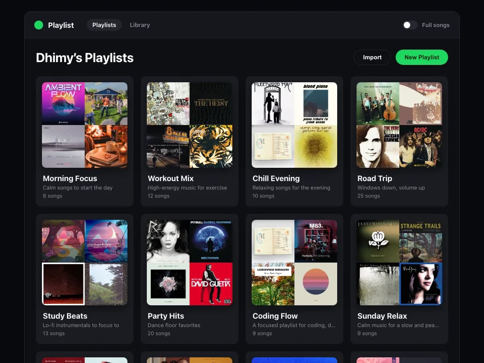Click "Relaxing songs for the evening" description
This screenshot has height=363, width=484.
291,188
